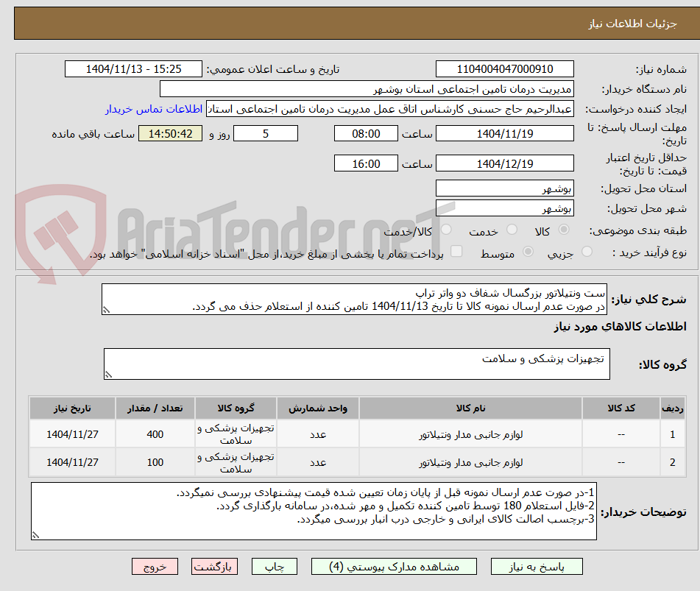Click the گروه کالا text area
The width and height of the screenshot is (700, 591).
[357, 364]
